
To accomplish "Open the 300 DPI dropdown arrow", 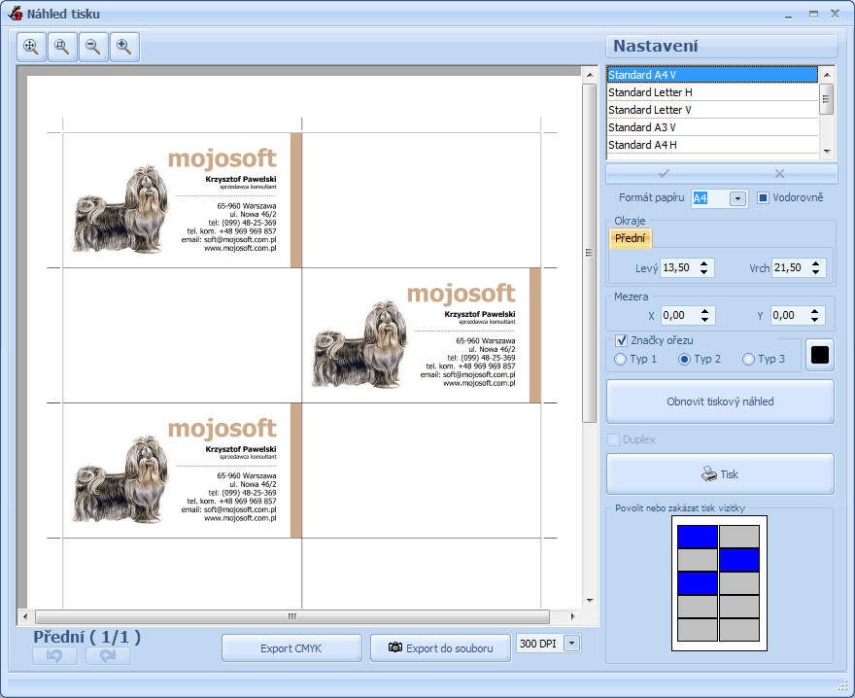I will pos(571,644).
